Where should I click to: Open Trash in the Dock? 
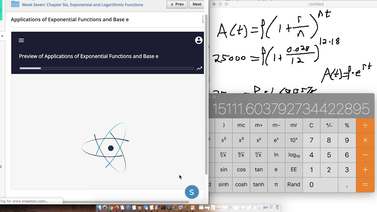[277, 208]
